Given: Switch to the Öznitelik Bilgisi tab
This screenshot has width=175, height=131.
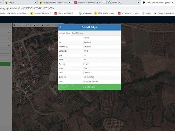Looking at the screenshot, I should tap(65, 33).
